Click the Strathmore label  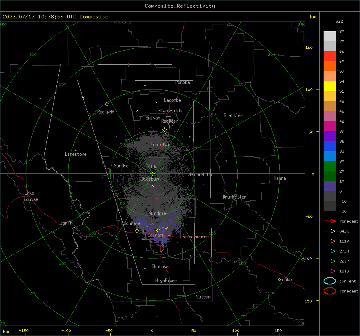pyautogui.click(x=194, y=237)
